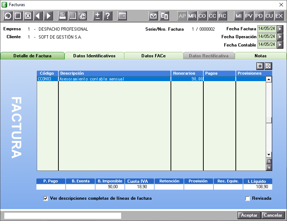Image resolution: width=287 pixels, height=221 pixels.
Task: Check the Revisada checkbox
Action: 247,198
